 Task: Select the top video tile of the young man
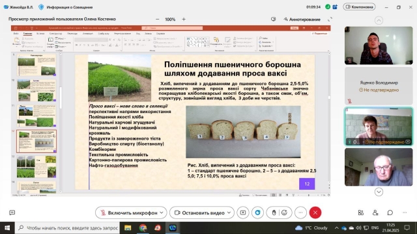click(379, 45)
